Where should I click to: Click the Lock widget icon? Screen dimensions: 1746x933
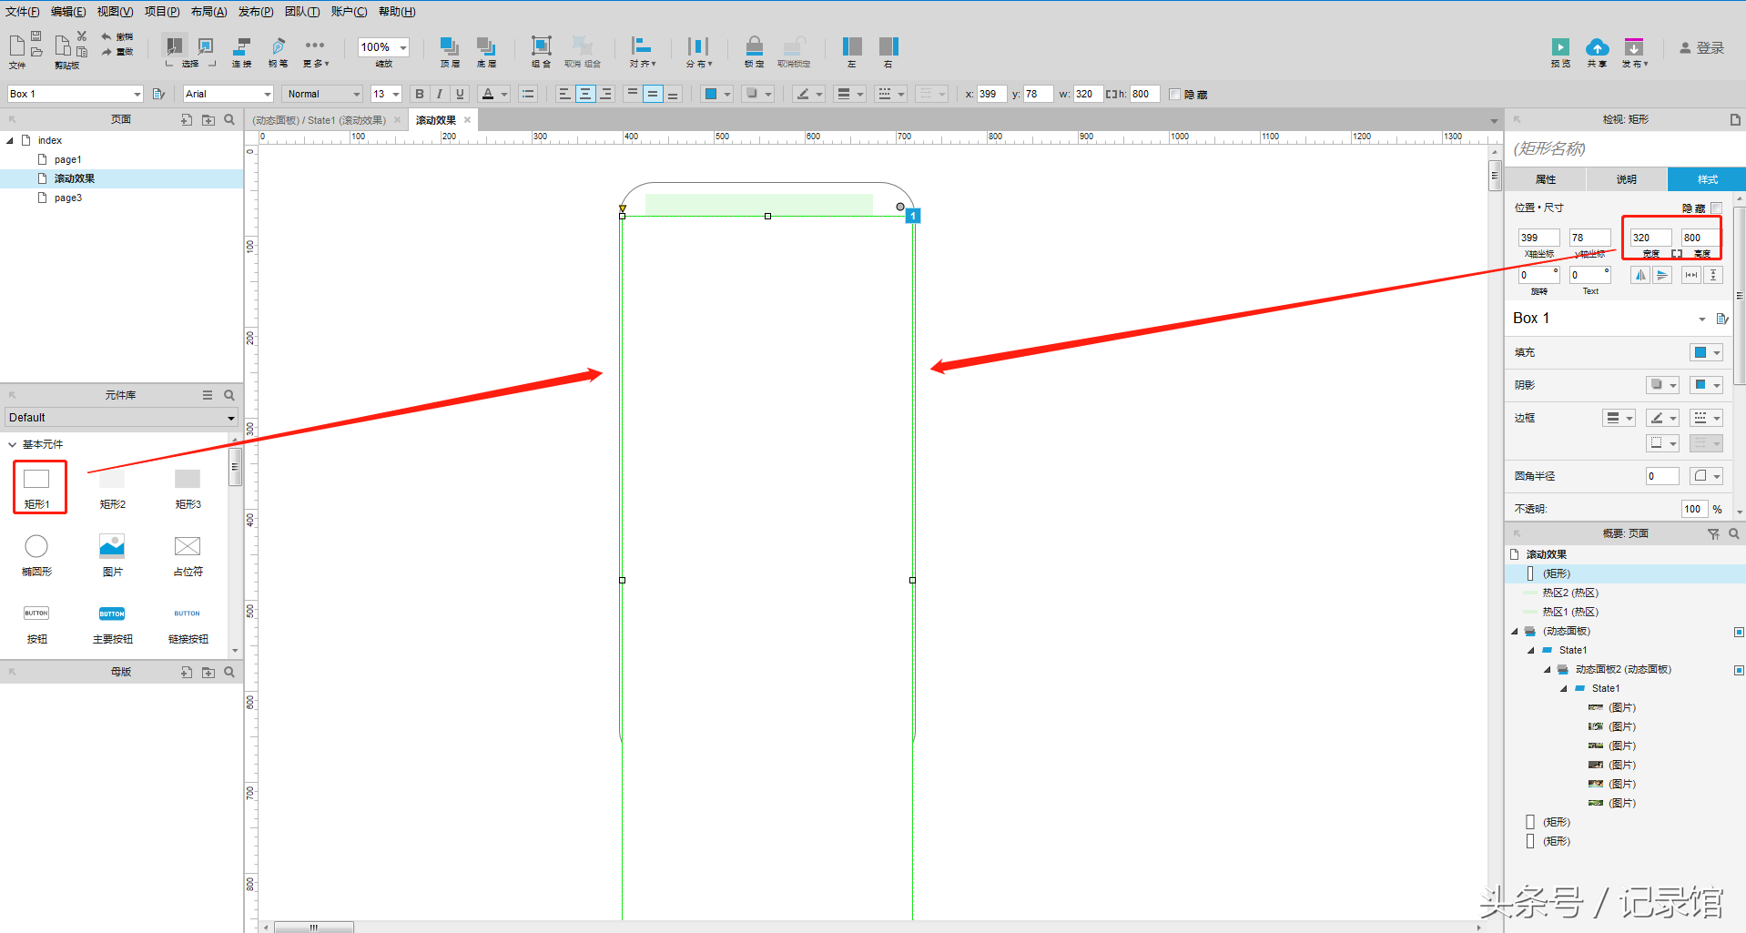(754, 46)
